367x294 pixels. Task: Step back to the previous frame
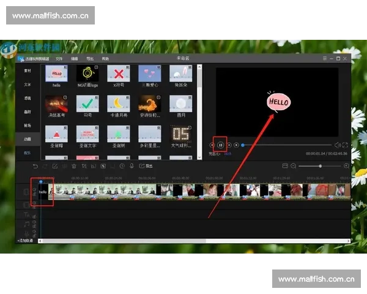(212, 145)
